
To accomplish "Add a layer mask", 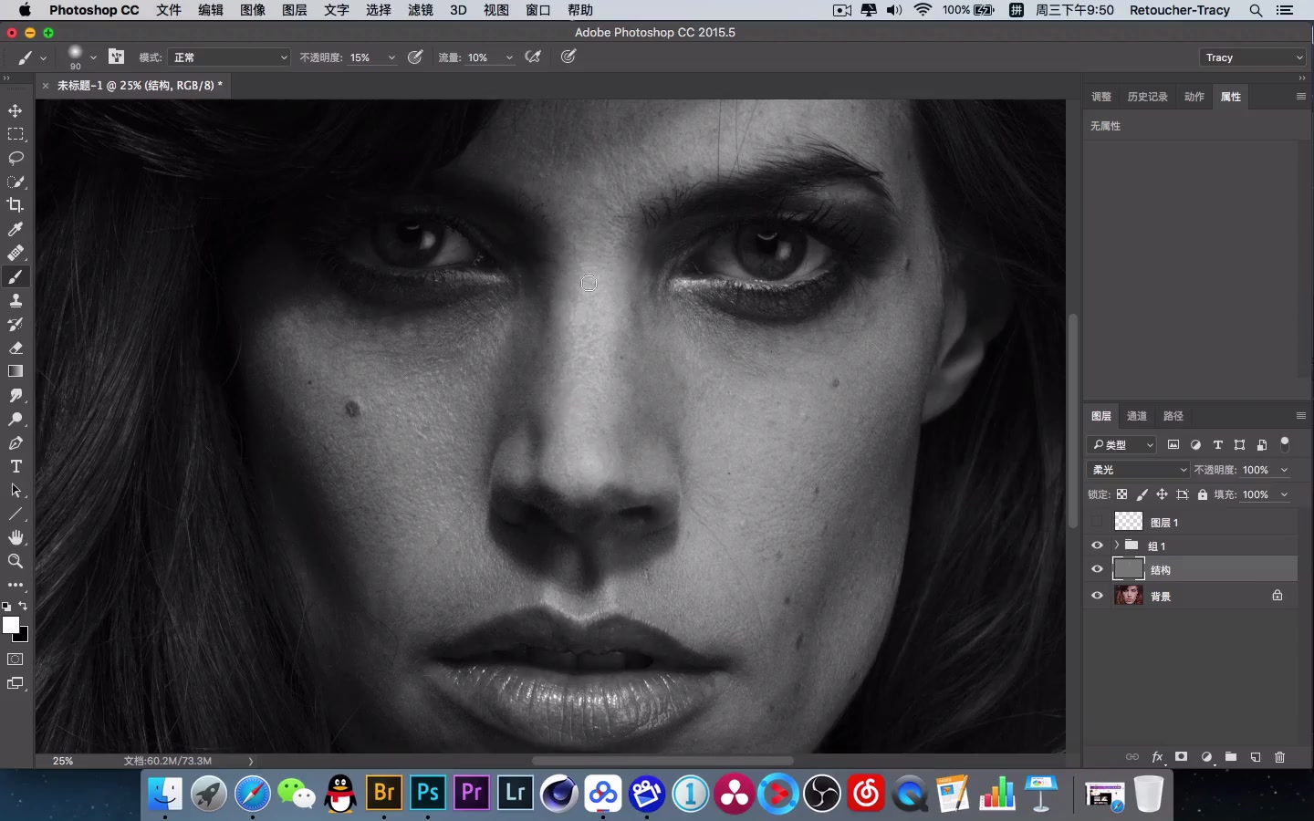I will [x=1182, y=757].
